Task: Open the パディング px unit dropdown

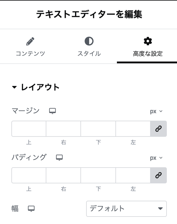Action: pos(156,158)
